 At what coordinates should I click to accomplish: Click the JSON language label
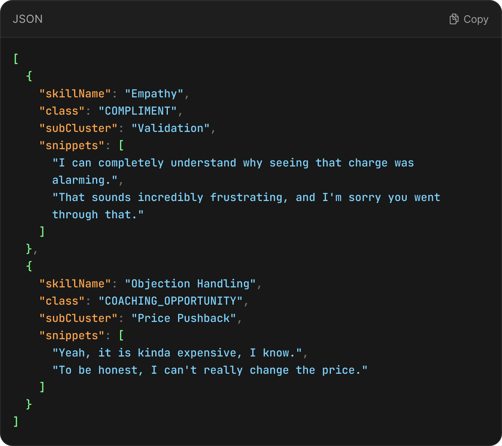[27, 19]
